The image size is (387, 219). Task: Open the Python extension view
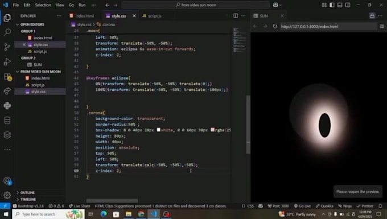click(x=7, y=106)
